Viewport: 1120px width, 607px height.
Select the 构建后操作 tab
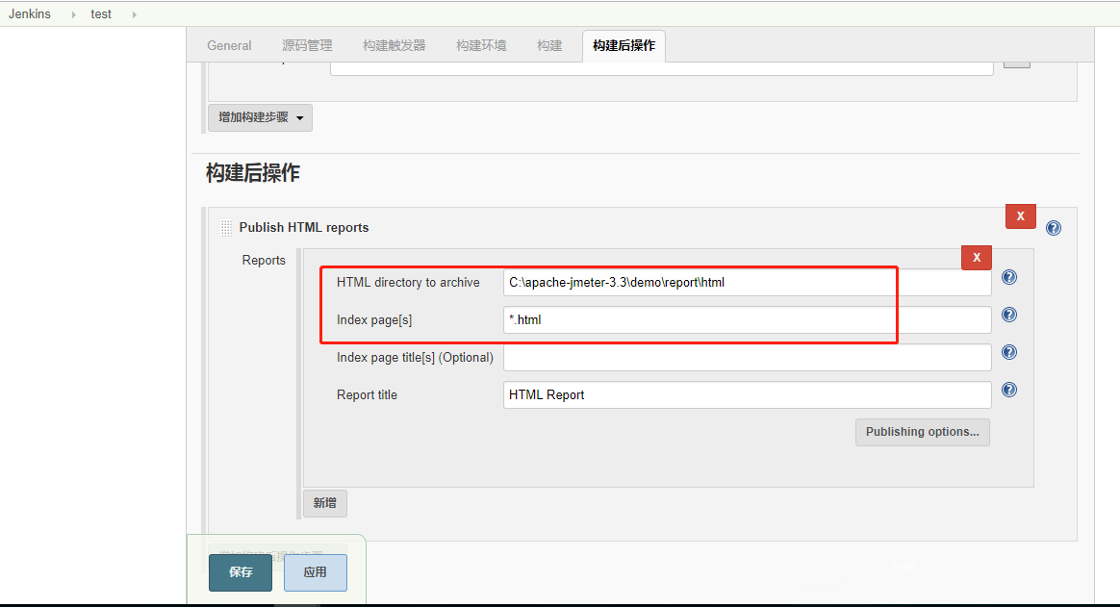pyautogui.click(x=624, y=46)
